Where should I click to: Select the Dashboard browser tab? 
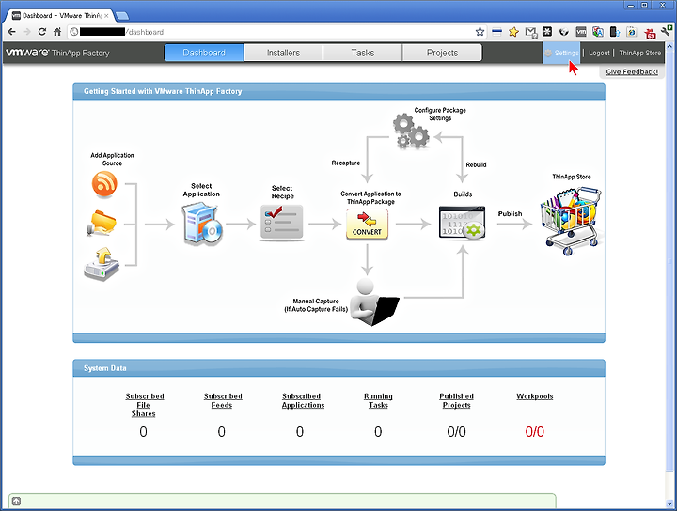tap(60, 16)
